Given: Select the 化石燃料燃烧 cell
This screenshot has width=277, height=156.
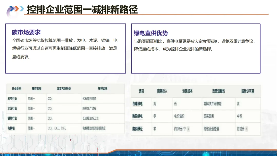Looking at the screenshot, I should [90, 99].
